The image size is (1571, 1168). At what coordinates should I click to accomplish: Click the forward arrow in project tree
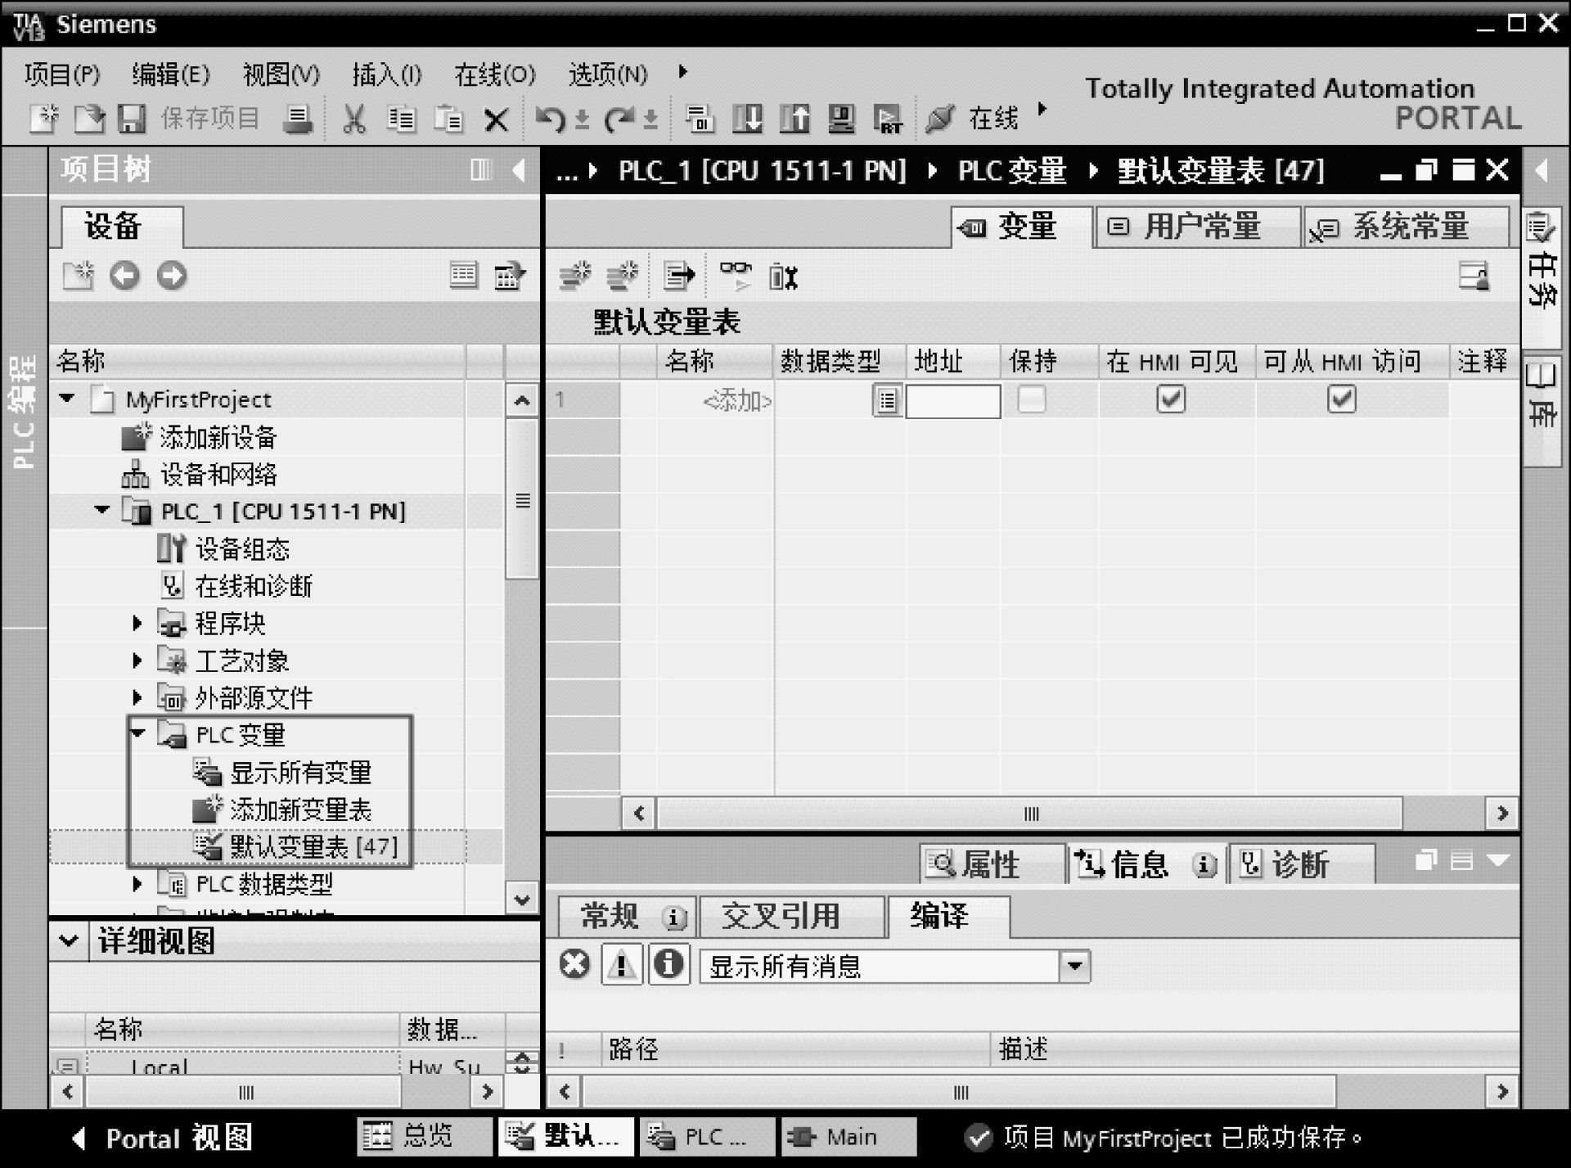pos(172,276)
